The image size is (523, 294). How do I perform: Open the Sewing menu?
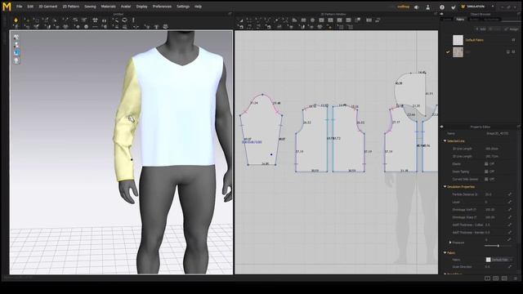[x=90, y=7]
